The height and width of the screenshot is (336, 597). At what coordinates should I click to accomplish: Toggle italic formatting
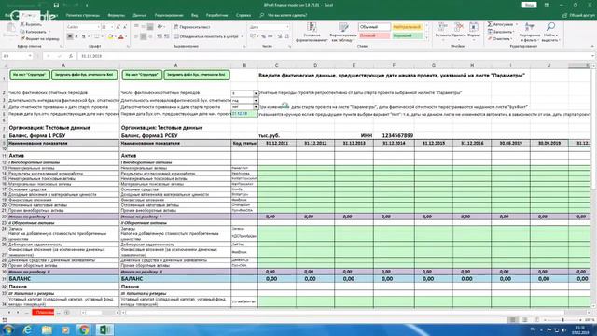(x=76, y=36)
